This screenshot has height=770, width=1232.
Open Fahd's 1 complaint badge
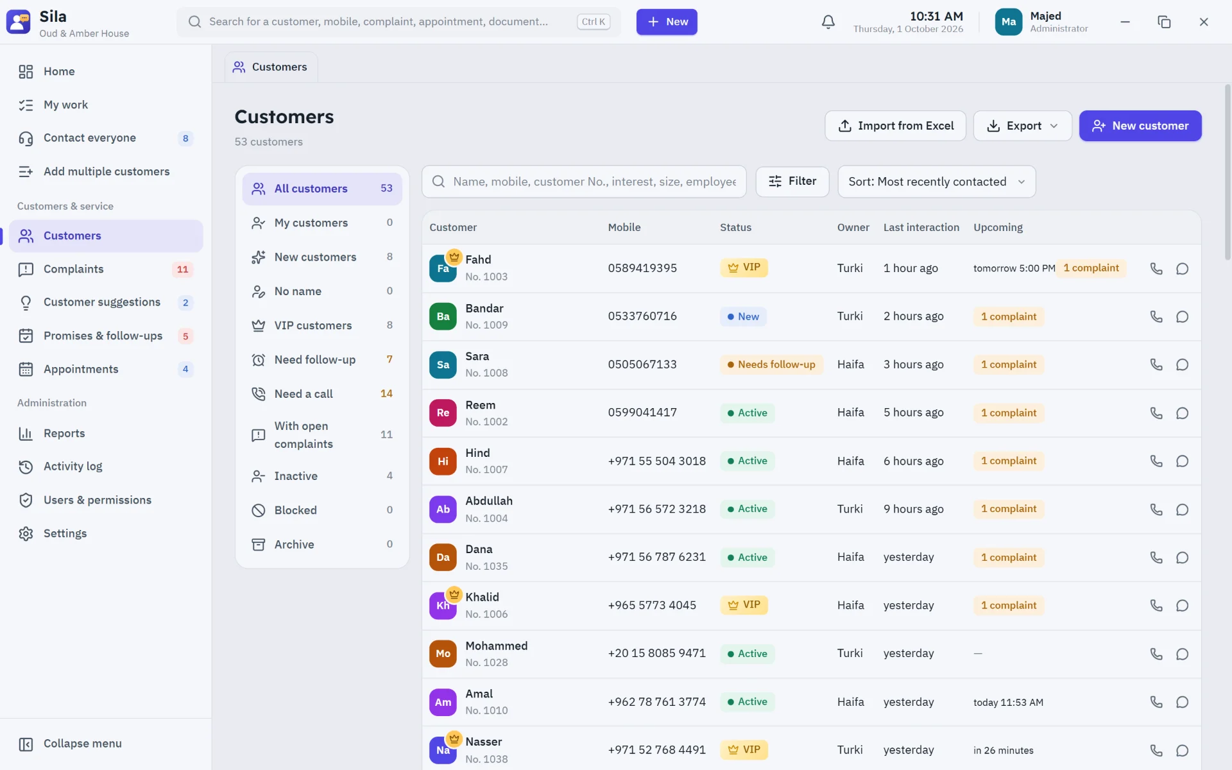(x=1091, y=268)
